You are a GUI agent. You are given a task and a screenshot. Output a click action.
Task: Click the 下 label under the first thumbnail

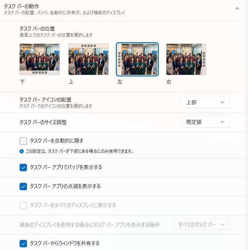(x=22, y=82)
